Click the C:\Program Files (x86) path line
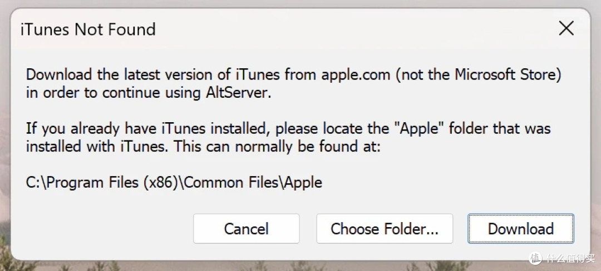The image size is (601, 271). (x=174, y=182)
